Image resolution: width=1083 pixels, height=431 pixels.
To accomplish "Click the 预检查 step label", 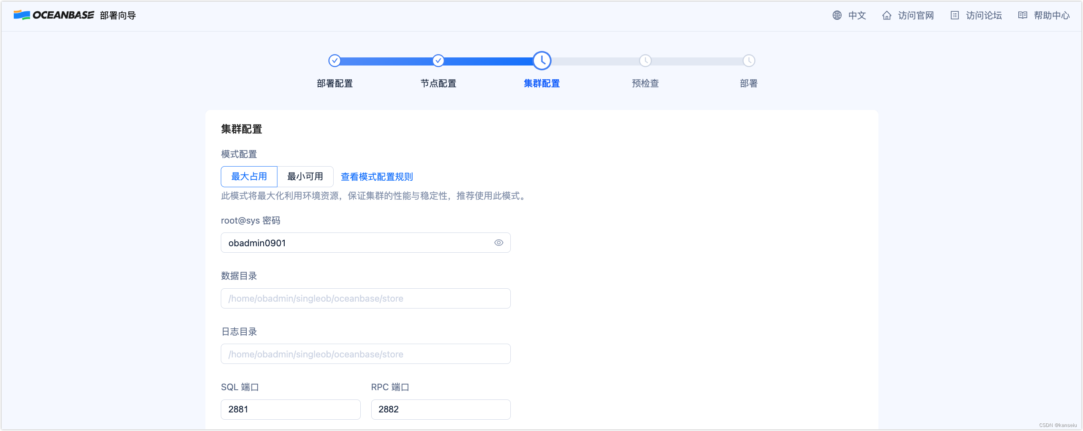I will click(645, 83).
